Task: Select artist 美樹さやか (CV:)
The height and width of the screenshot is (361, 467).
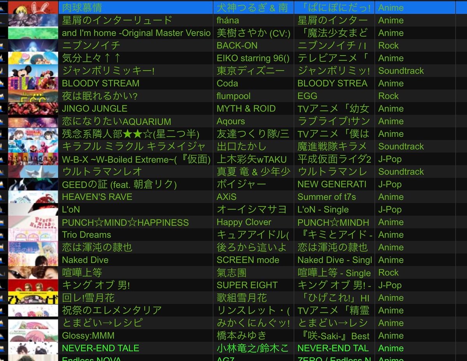Action: [253, 33]
